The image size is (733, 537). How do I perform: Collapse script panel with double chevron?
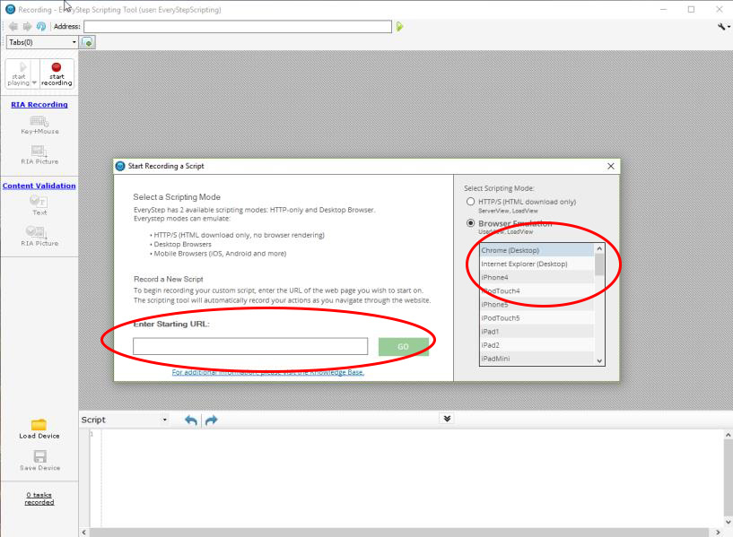point(447,419)
